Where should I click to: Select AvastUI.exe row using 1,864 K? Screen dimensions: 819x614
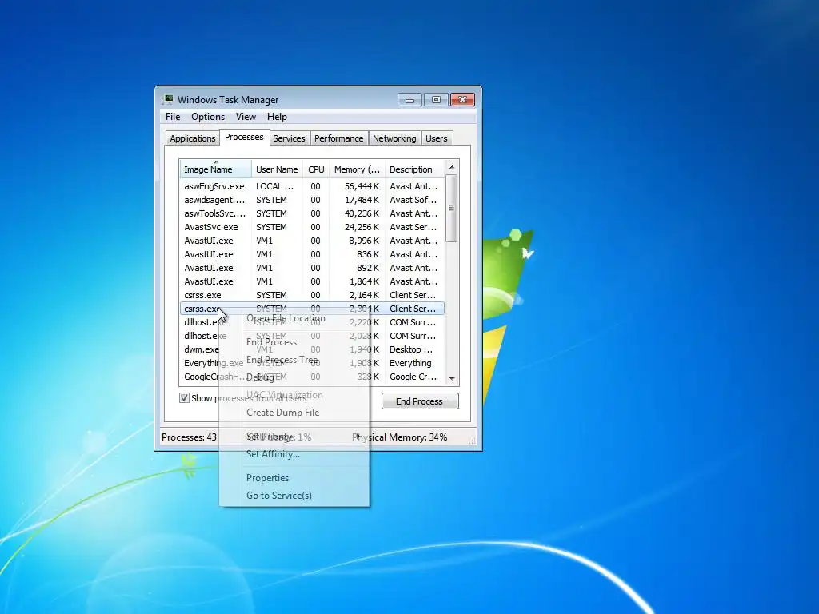pos(312,281)
